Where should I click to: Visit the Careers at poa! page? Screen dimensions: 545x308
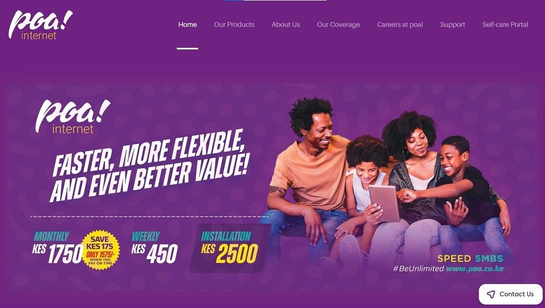click(x=400, y=24)
